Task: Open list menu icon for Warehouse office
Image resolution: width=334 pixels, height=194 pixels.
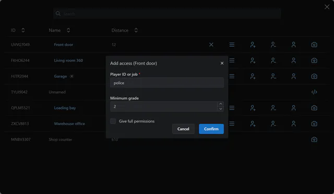Action: coord(232,124)
